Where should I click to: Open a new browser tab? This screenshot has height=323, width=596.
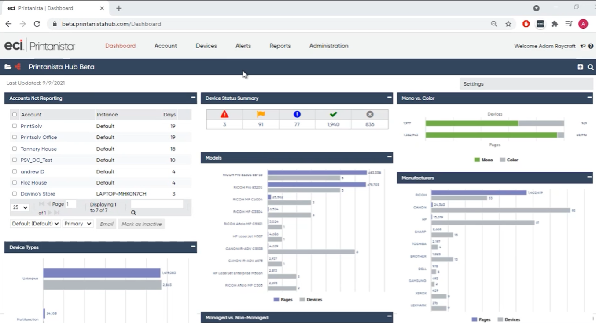tap(119, 8)
